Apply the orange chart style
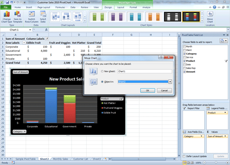 coord(154,17)
